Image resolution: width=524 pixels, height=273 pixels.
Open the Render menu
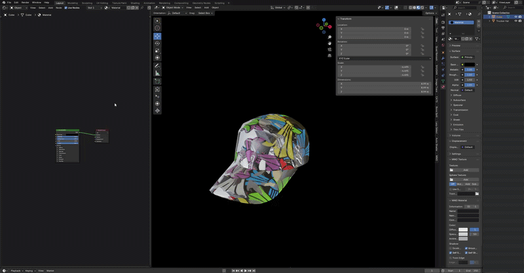tap(24, 2)
